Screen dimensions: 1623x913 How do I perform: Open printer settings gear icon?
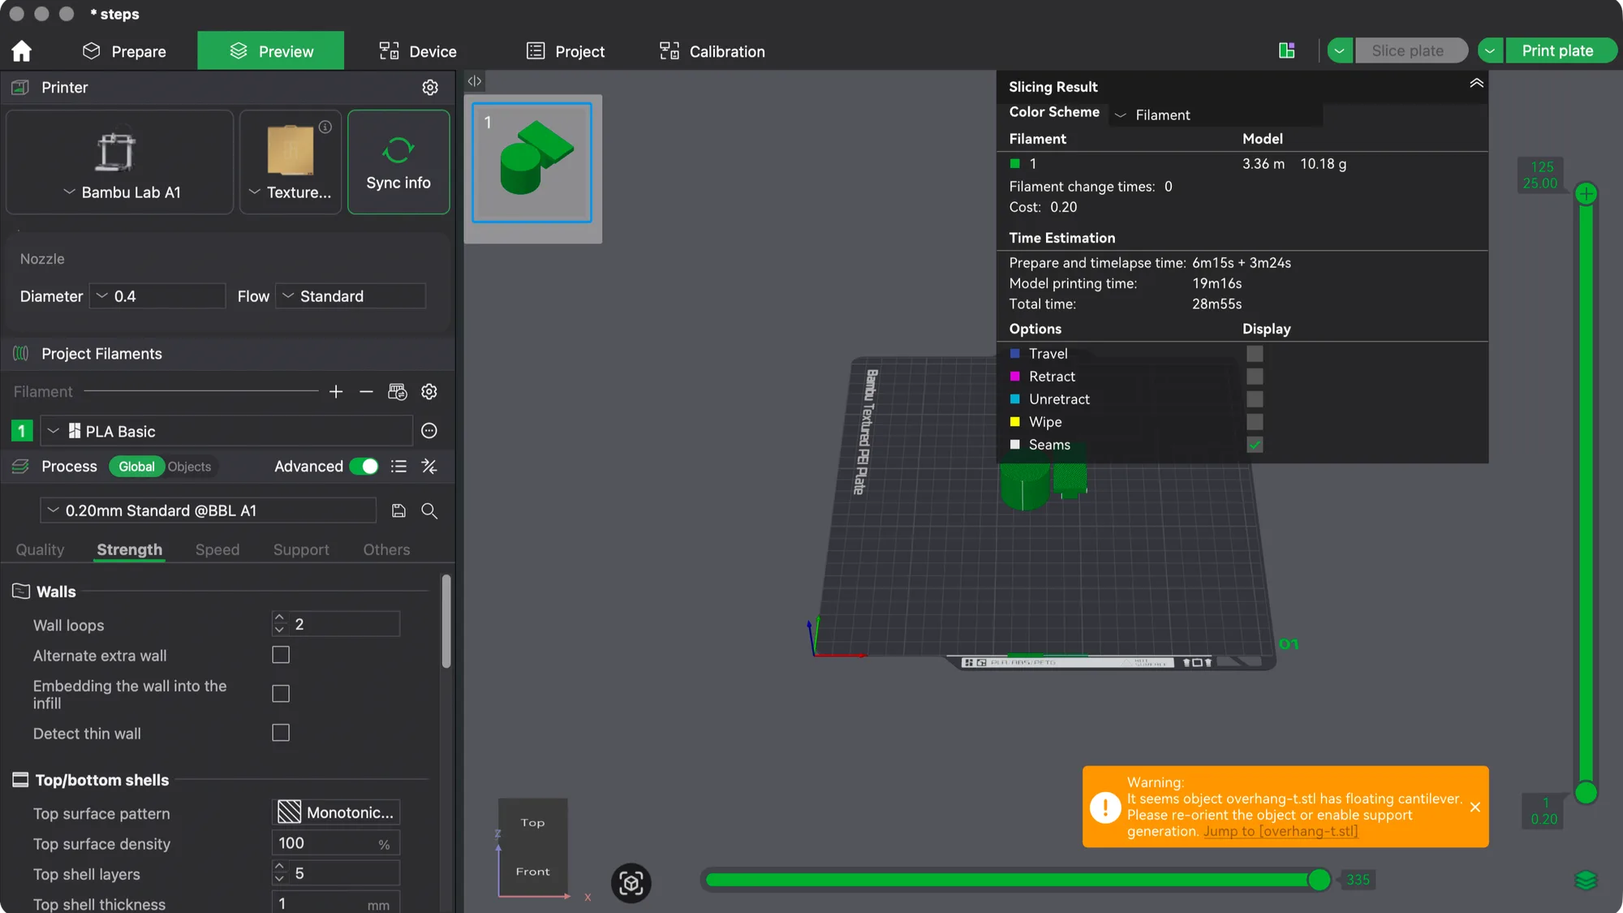coord(430,87)
